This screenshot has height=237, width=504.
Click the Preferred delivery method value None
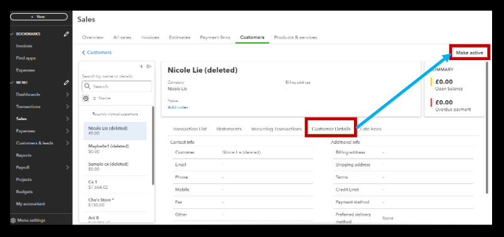pos(388,218)
